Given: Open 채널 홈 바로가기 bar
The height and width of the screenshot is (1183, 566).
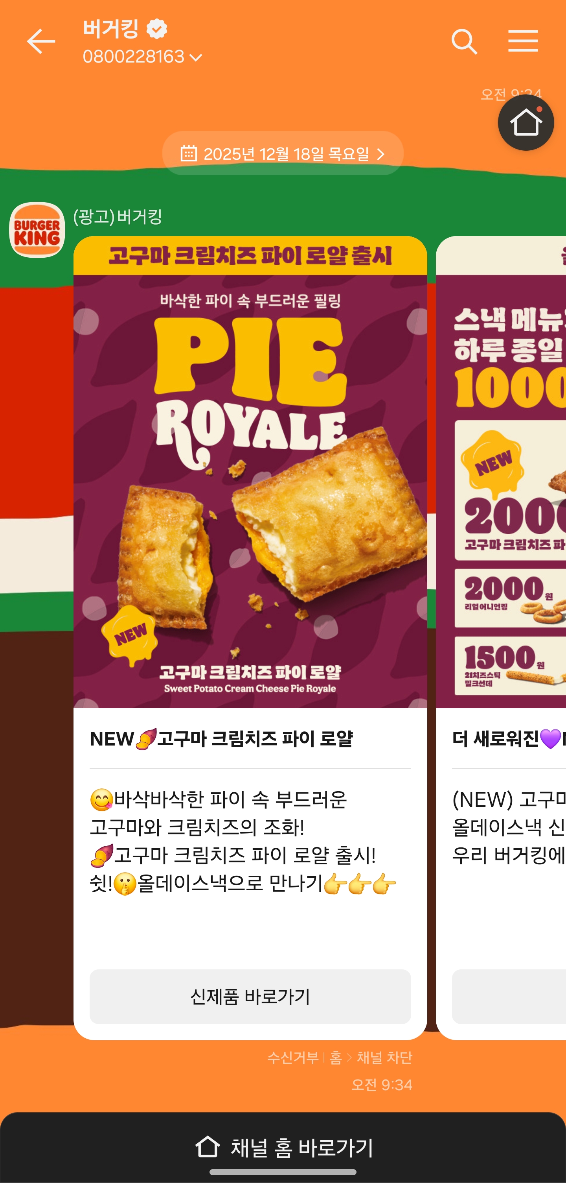Looking at the screenshot, I should pyautogui.click(x=283, y=1147).
